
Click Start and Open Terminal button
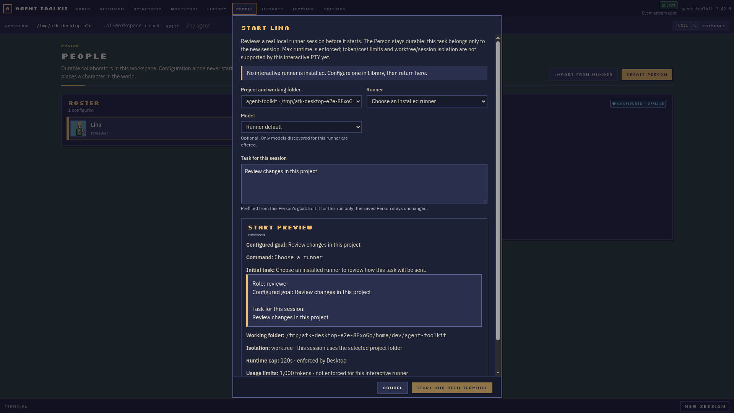click(452, 388)
